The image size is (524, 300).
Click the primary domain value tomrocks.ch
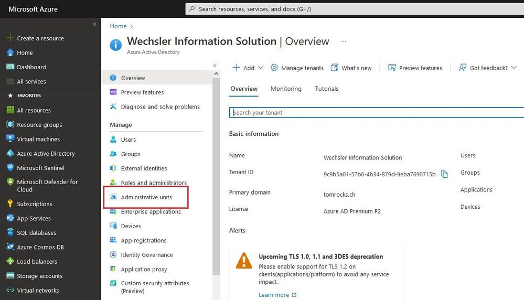pos(339,195)
